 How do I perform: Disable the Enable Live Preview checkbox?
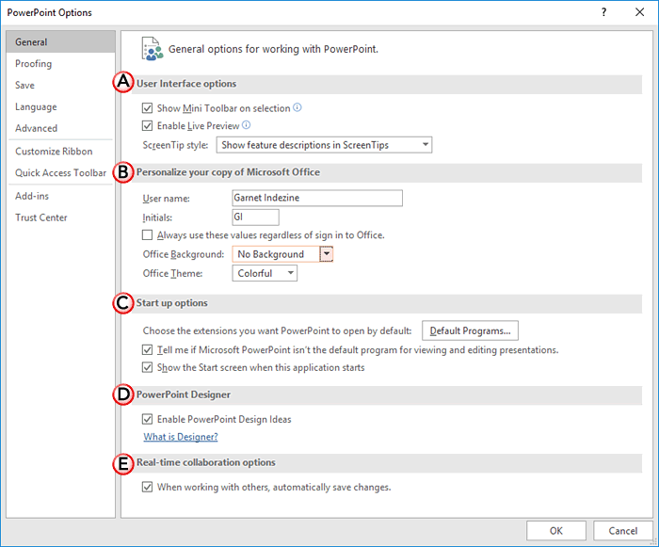147,126
